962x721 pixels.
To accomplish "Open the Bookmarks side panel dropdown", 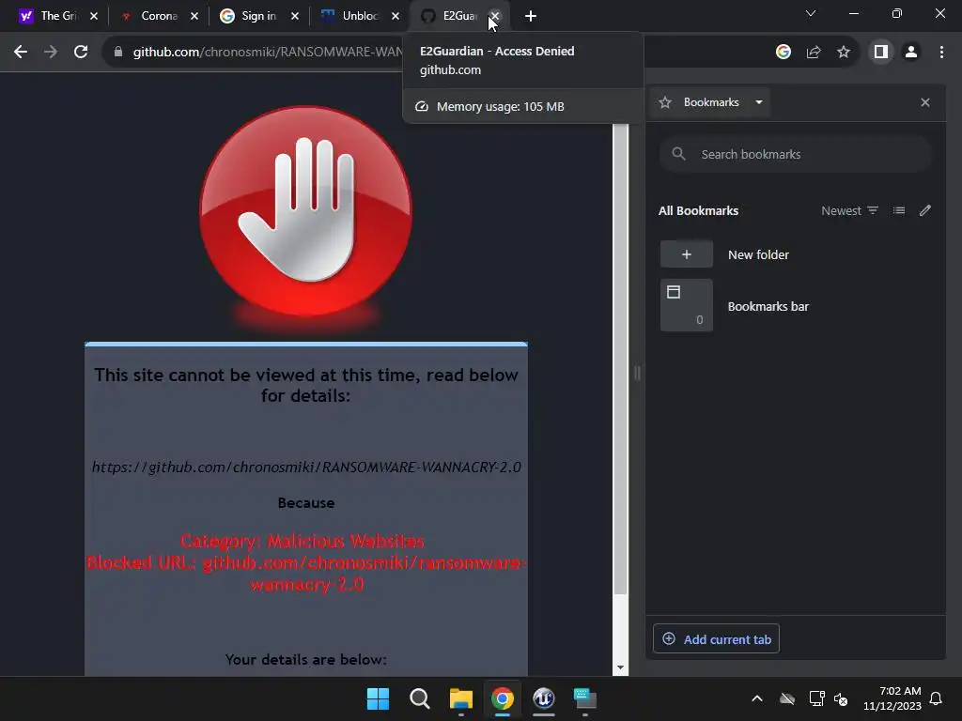I will point(759,102).
